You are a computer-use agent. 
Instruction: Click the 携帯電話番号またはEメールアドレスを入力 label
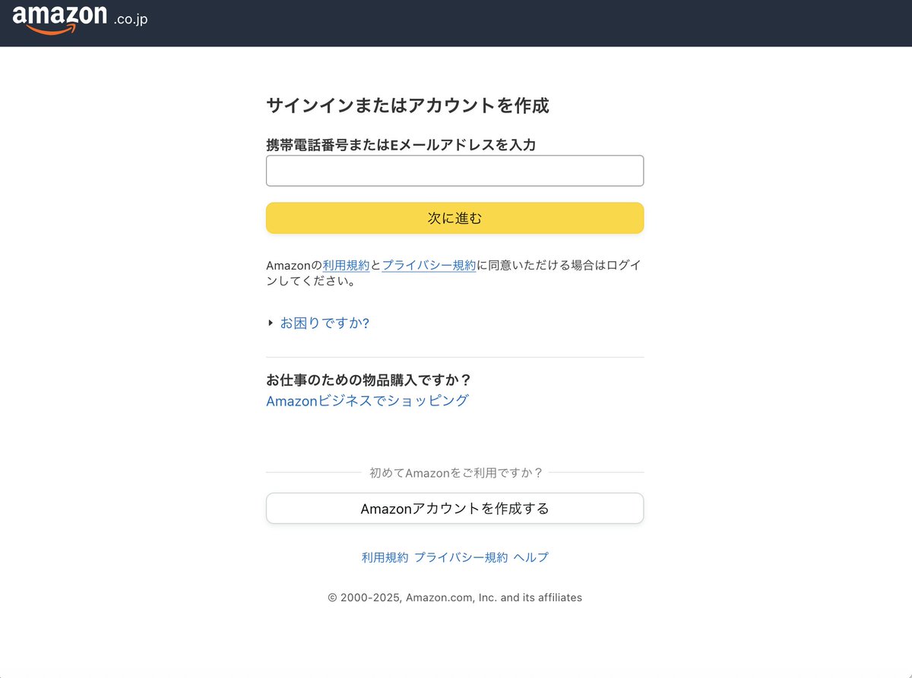(x=401, y=145)
